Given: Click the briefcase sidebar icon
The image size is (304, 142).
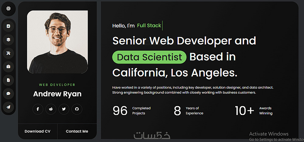Looking at the screenshot, I should coord(9,66).
